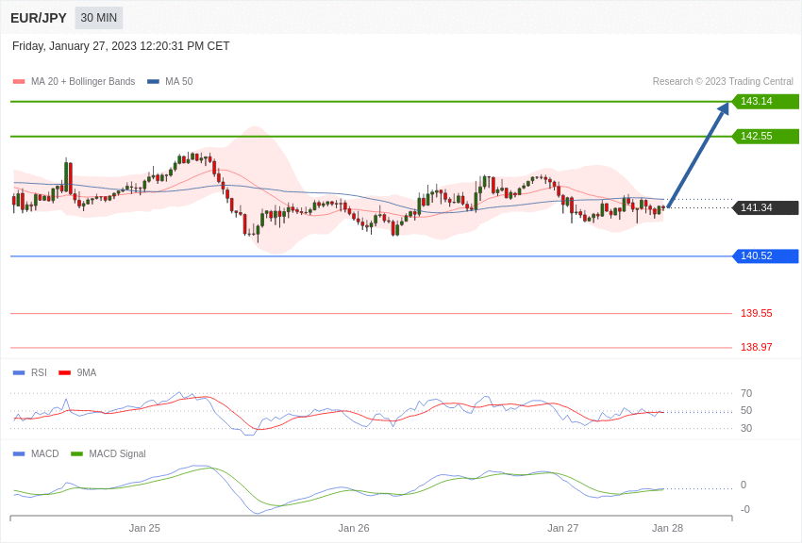Click the RSI 70 axis value

pyautogui.click(x=746, y=393)
